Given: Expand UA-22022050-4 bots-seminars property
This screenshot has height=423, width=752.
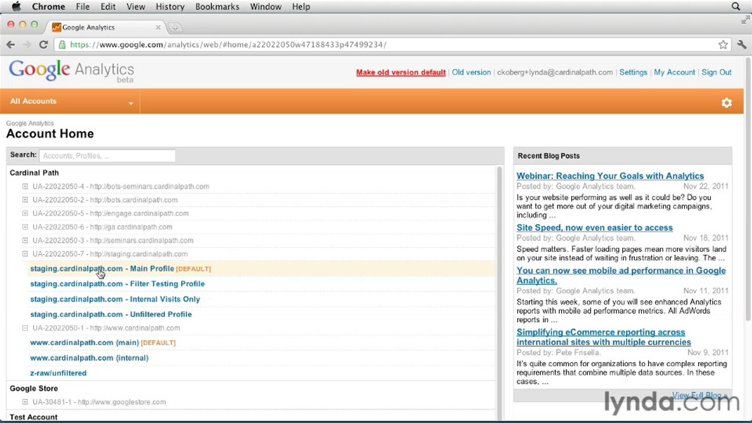Looking at the screenshot, I should 25,186.
